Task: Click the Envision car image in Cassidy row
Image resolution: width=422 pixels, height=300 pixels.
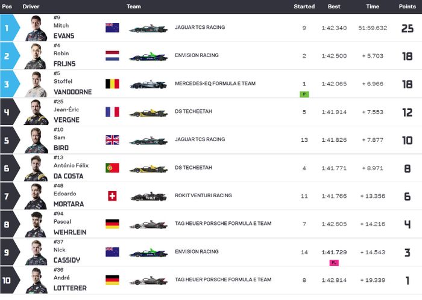Action: tap(148, 253)
